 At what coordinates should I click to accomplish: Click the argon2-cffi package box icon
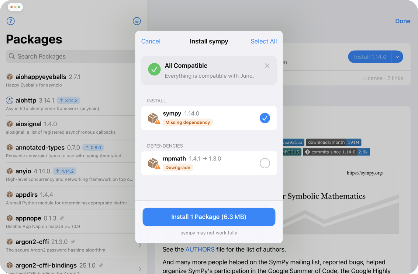(10, 242)
